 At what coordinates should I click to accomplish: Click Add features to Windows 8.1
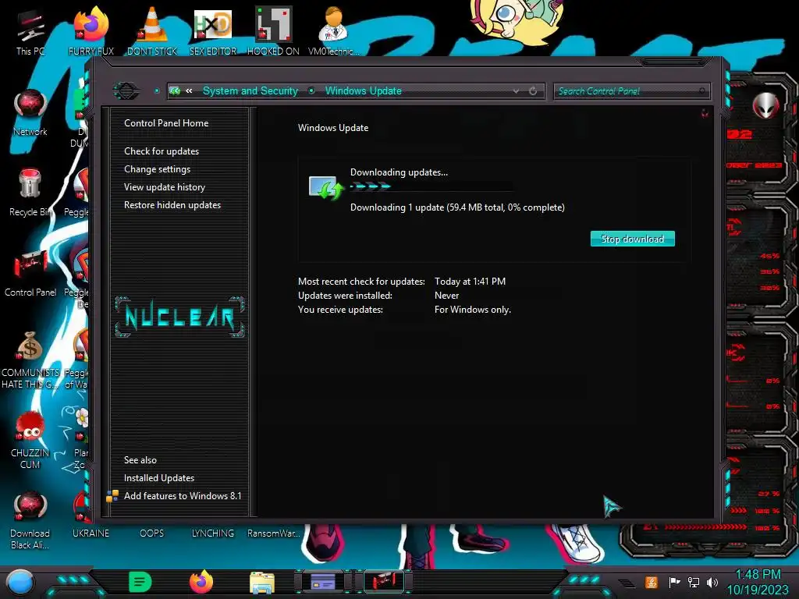click(x=183, y=495)
